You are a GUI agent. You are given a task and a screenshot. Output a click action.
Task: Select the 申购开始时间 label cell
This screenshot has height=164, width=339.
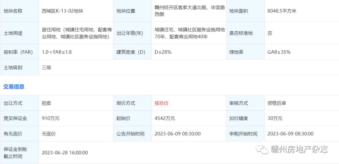[245, 134]
